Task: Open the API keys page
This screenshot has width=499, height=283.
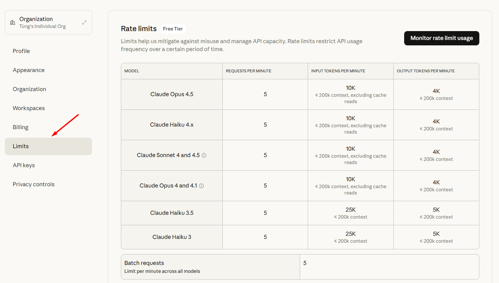Action: point(24,165)
